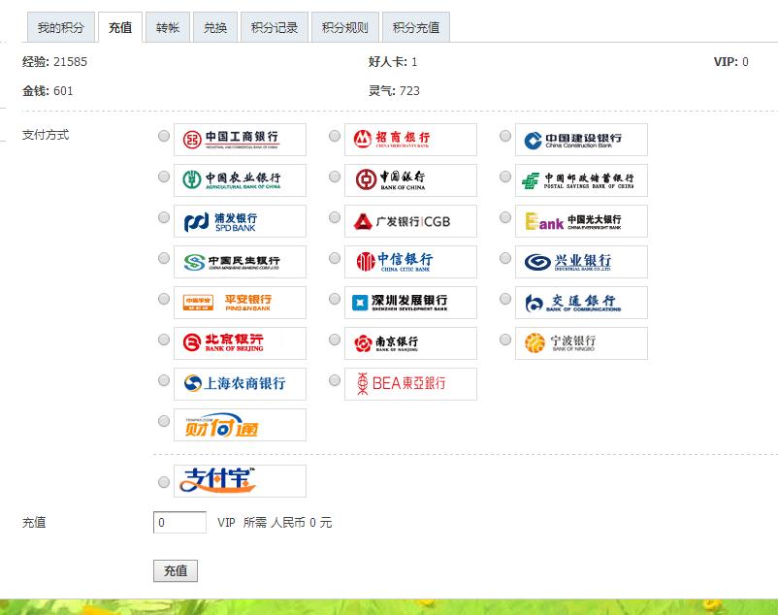
Task: Submit with the 充值 button
Action: pyautogui.click(x=176, y=570)
